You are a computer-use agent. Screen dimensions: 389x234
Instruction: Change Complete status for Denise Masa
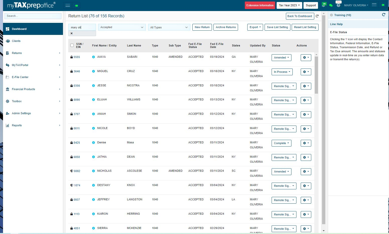click(x=281, y=143)
